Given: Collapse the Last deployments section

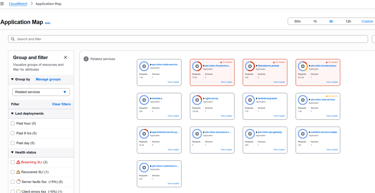Looking at the screenshot, I should tap(12, 114).
